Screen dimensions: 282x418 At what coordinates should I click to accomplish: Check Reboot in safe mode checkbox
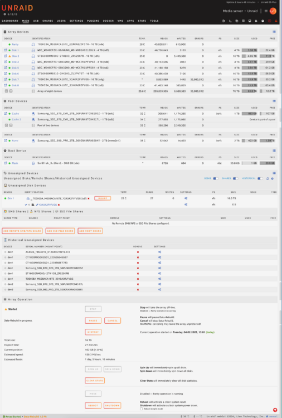(x=141, y=409)
